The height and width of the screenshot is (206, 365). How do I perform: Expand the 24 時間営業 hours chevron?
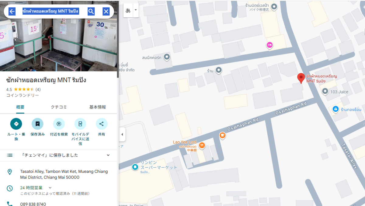click(x=50, y=188)
